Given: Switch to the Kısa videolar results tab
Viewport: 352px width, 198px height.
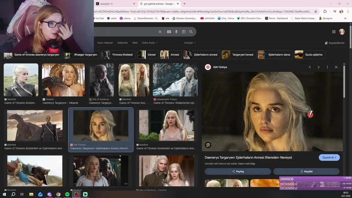Looking at the screenshot, I should (105, 43).
